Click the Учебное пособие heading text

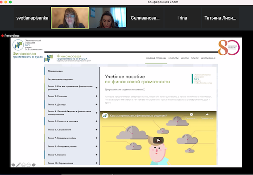[125, 77]
